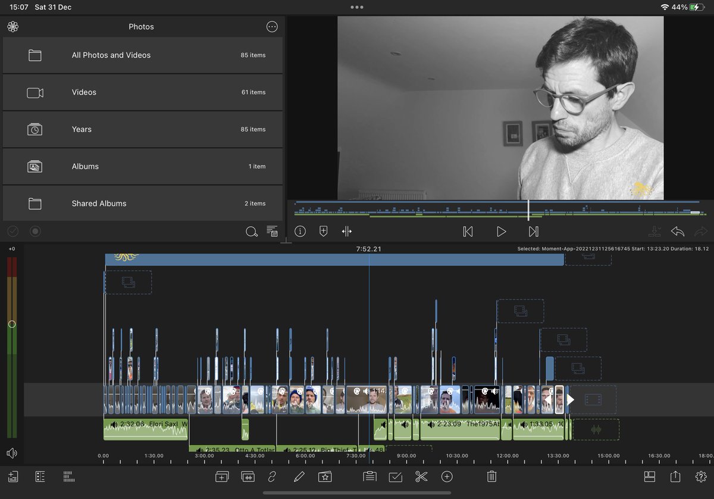Click the 9:00.00 mark on the ruler
714x499 pixels.
(x=406, y=456)
